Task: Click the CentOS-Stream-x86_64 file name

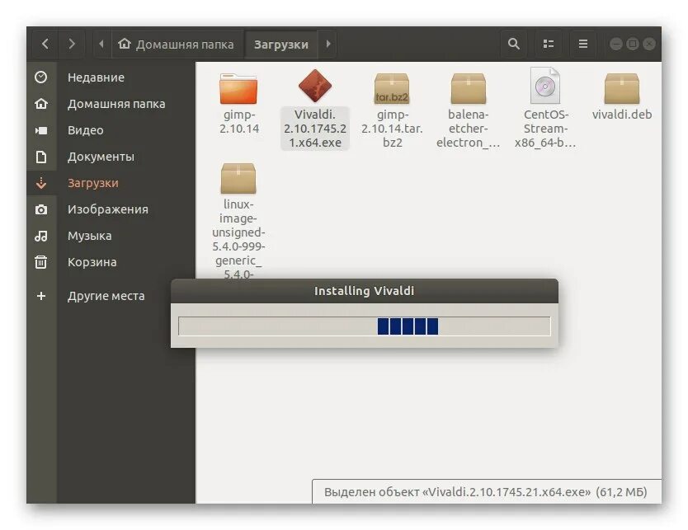Action: click(x=545, y=129)
